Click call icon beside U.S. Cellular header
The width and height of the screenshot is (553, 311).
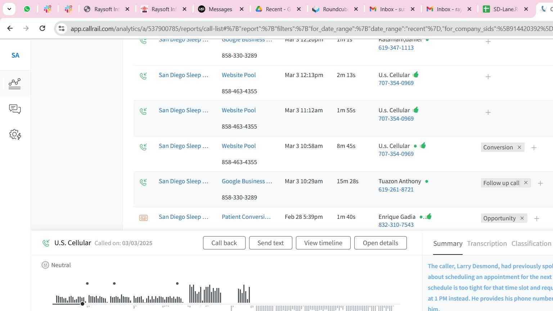[46, 243]
